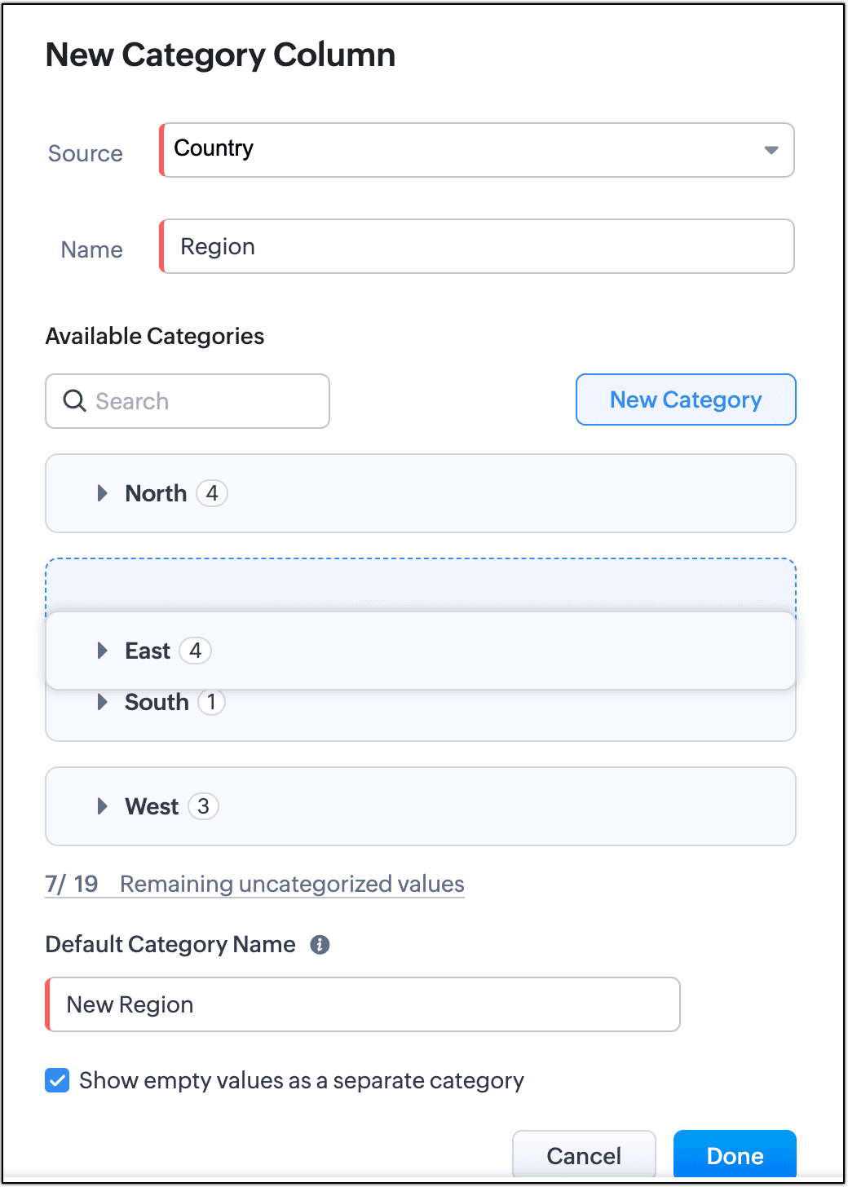Click the New Category button

click(685, 399)
